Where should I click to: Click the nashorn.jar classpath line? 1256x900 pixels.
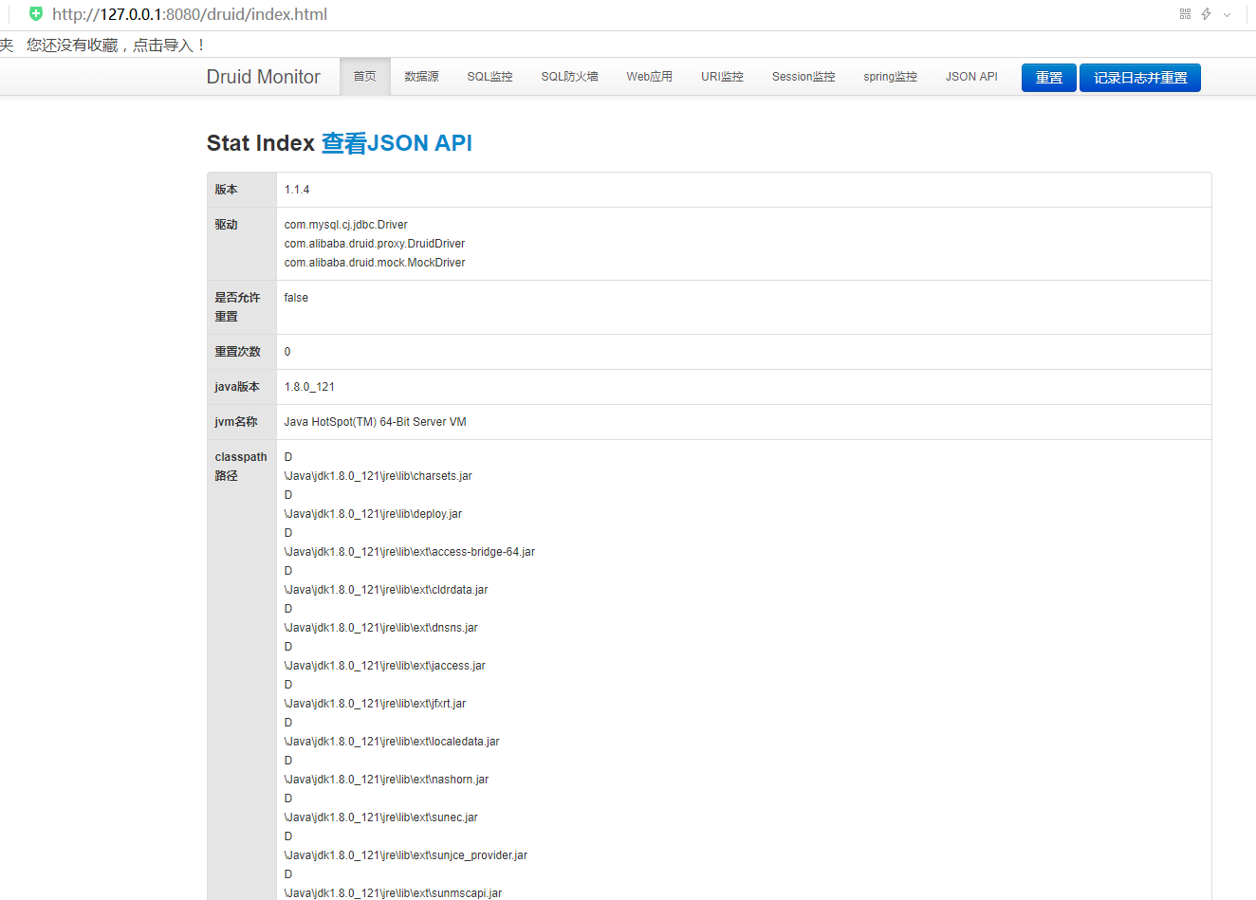[x=387, y=780]
